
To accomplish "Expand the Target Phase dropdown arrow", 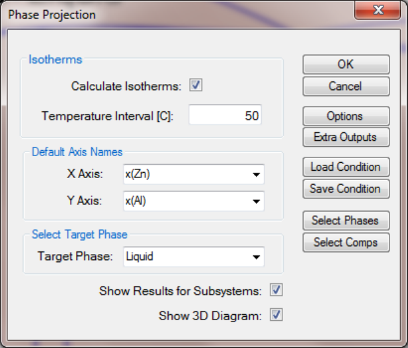I will 257,257.
